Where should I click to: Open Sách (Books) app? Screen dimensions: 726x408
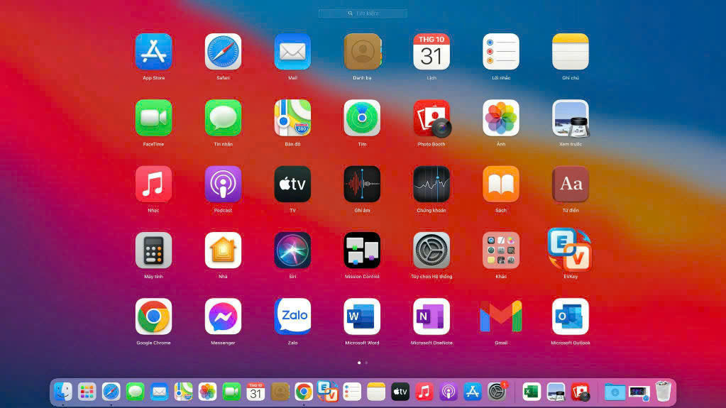coord(501,184)
